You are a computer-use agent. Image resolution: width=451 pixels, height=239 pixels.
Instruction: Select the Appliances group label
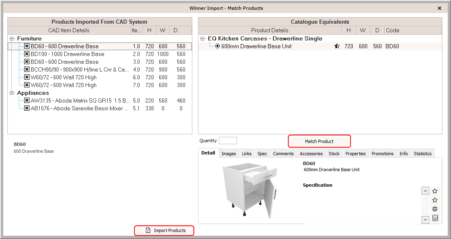33,93
